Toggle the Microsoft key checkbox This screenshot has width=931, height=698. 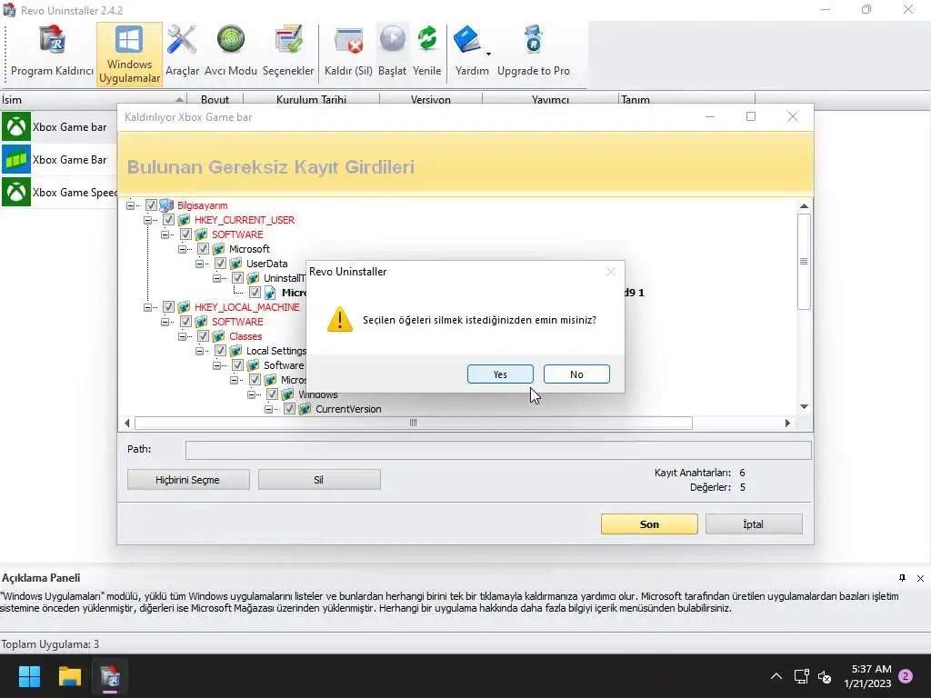[203, 249]
